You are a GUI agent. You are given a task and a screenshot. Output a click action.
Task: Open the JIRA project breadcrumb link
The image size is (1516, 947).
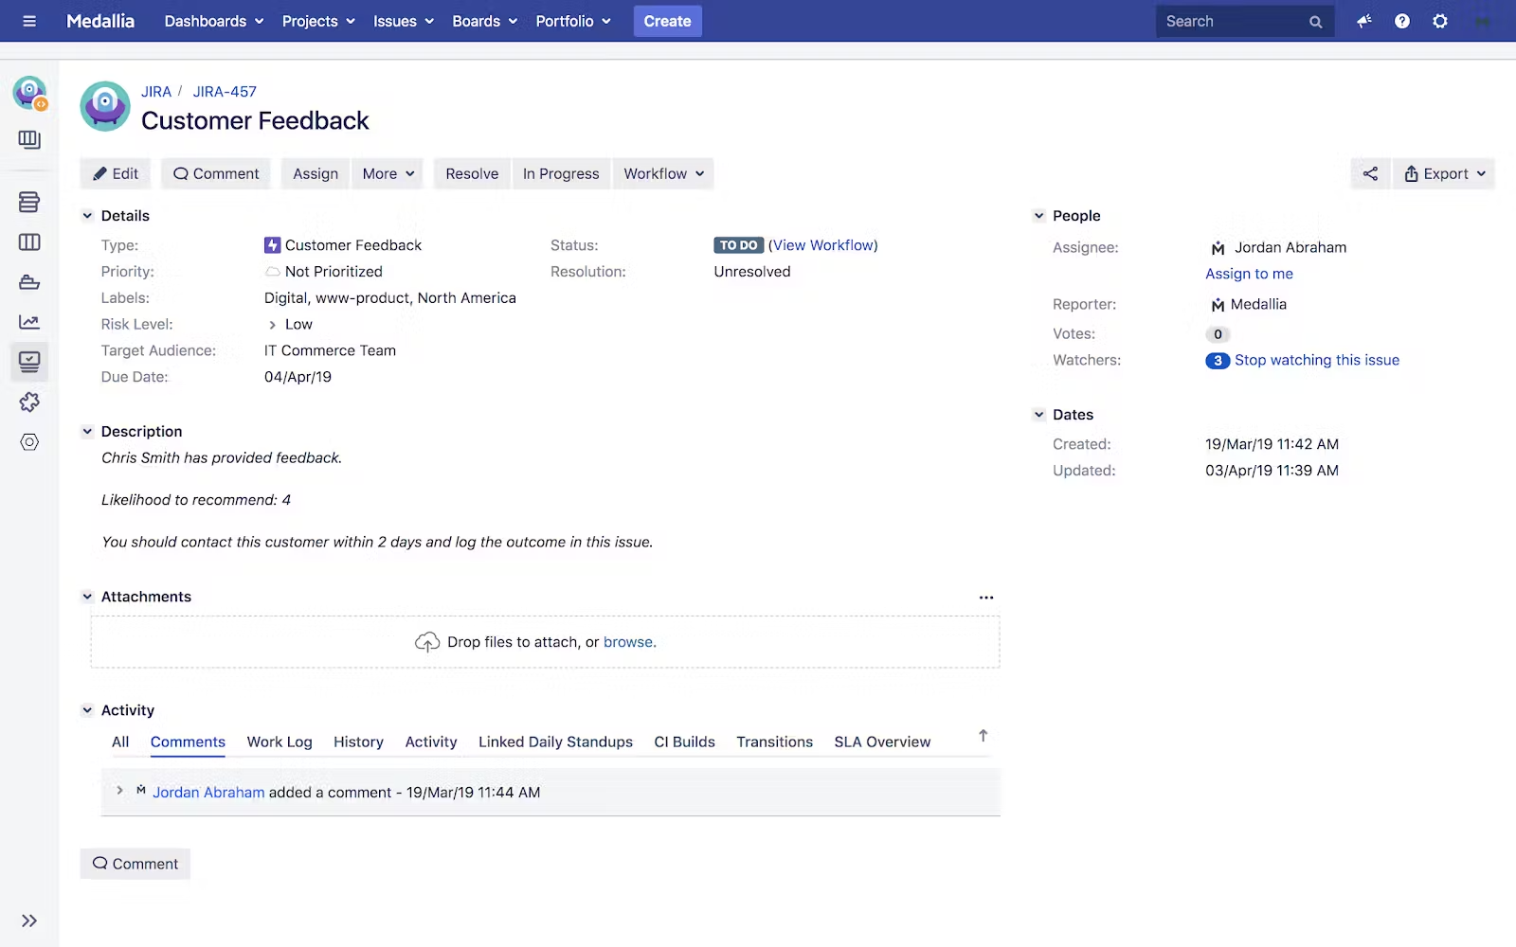coord(156,92)
